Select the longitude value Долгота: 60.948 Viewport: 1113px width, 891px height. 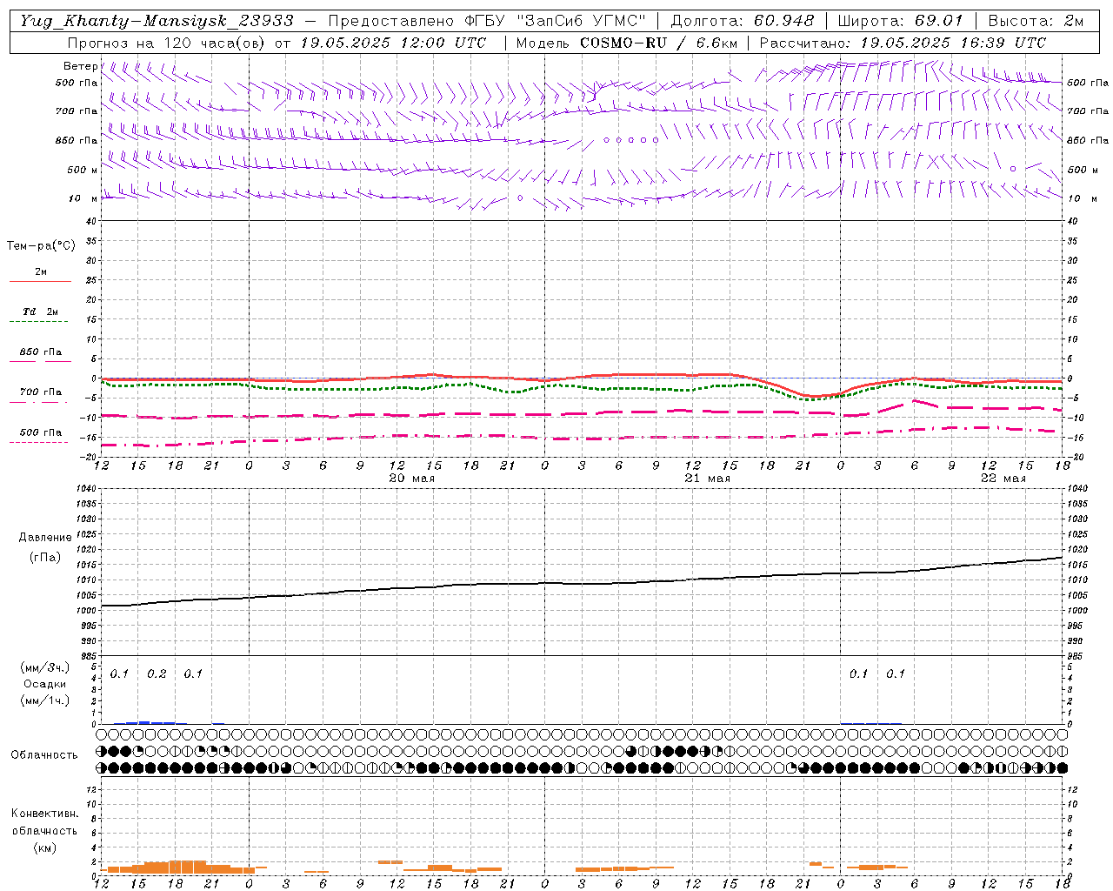(x=743, y=21)
